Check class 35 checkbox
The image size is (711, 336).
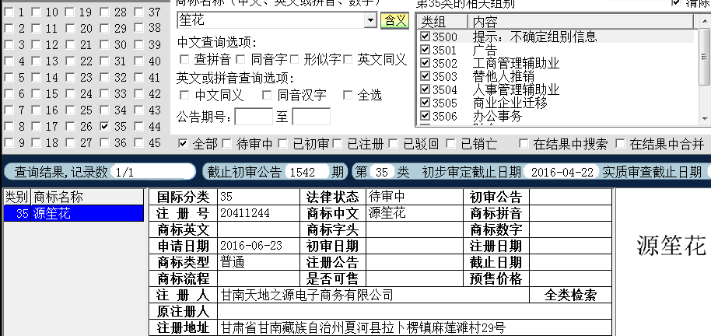coord(105,127)
